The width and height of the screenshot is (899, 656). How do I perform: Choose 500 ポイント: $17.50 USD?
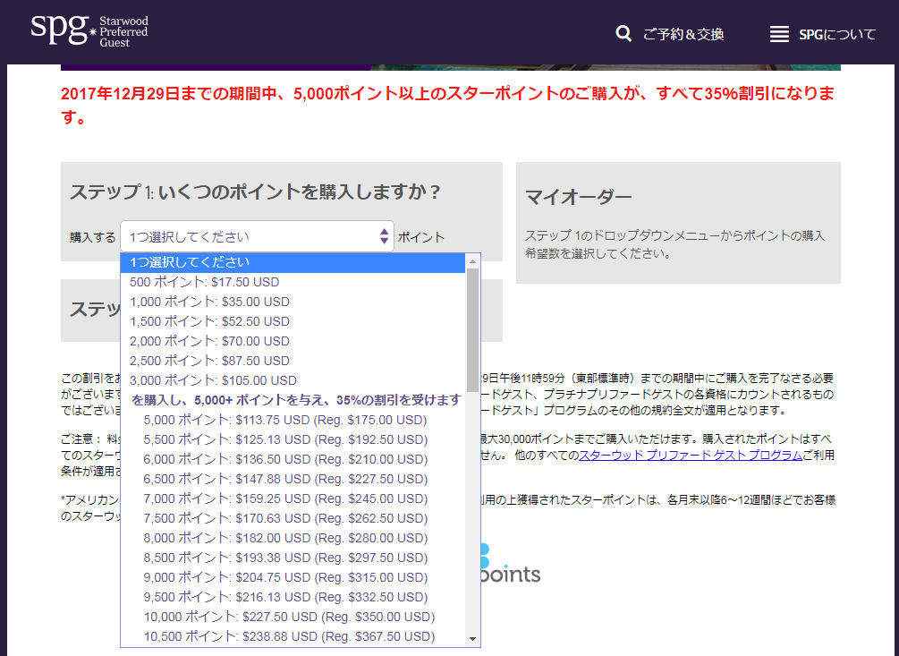tap(293, 282)
